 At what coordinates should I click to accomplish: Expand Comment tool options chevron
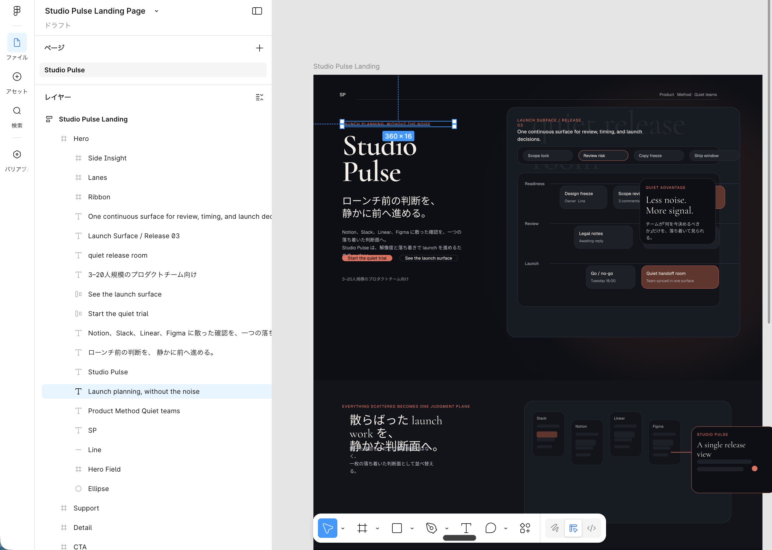coord(506,528)
